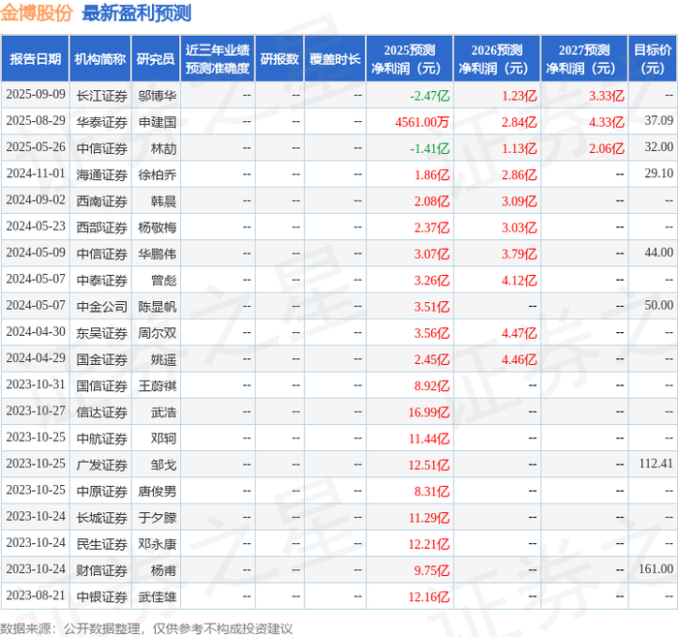The image size is (678, 637).
Task: Click analyst name 唐俊男
Action: 157,491
